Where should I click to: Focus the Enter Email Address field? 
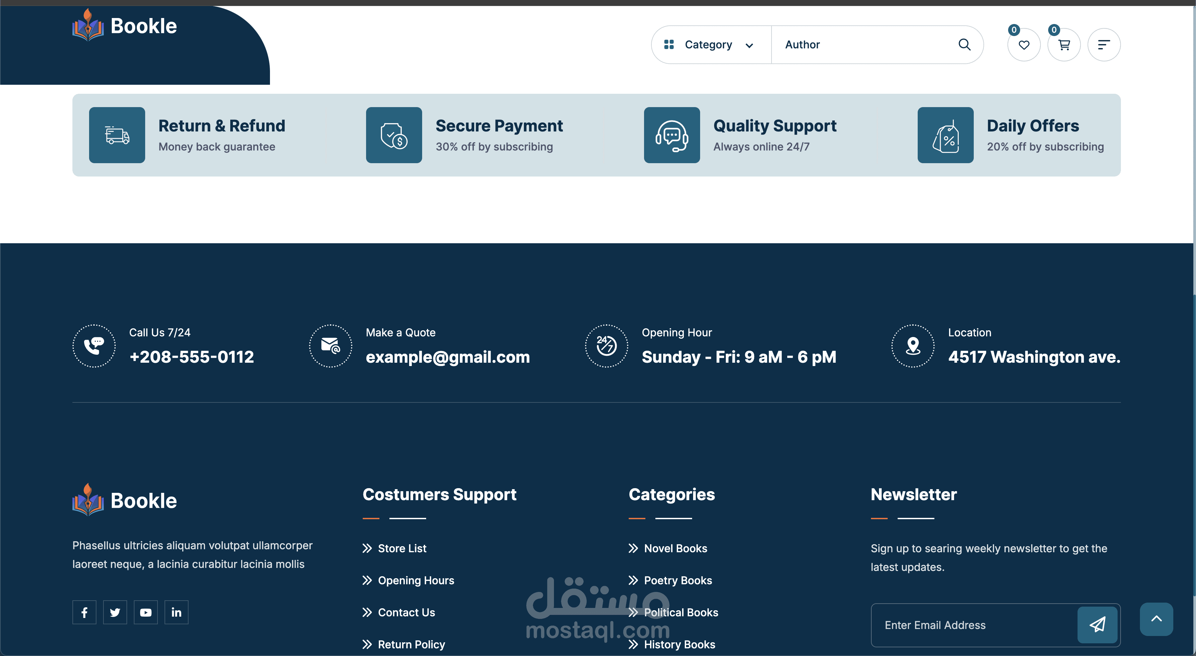(x=973, y=625)
